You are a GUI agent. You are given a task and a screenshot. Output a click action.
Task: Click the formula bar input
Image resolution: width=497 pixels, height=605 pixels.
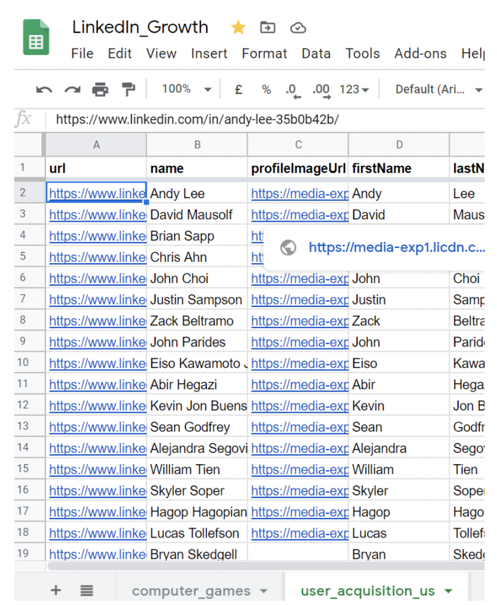265,119
